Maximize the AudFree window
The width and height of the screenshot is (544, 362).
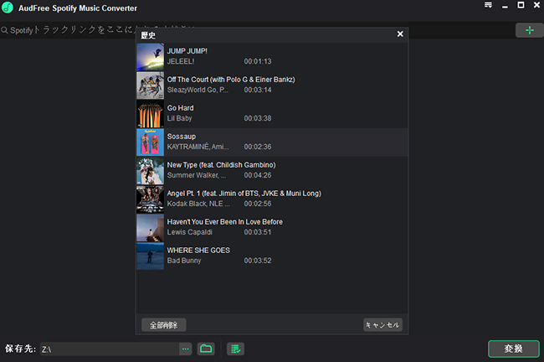click(x=521, y=5)
